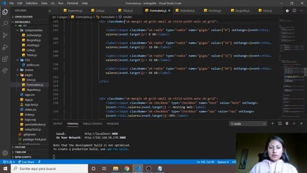Switch to PROBLEMS panel tab
307x173 pixels.
(x=113, y=124)
